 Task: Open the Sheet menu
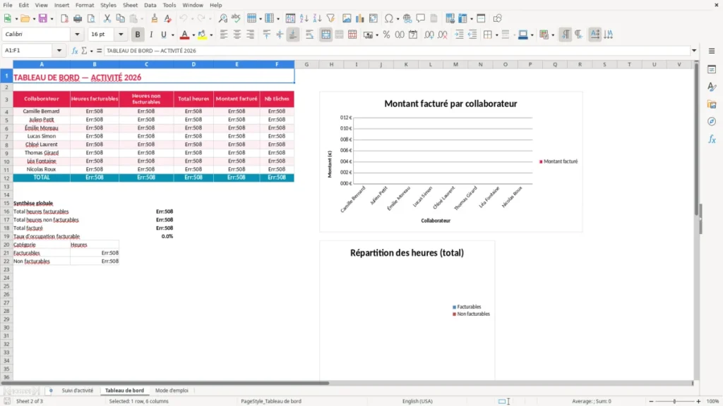[x=130, y=5]
